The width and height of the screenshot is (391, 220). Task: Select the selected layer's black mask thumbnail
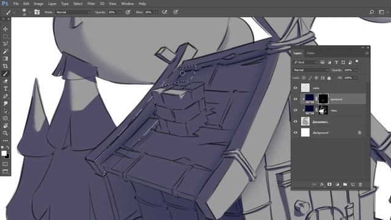point(323,99)
